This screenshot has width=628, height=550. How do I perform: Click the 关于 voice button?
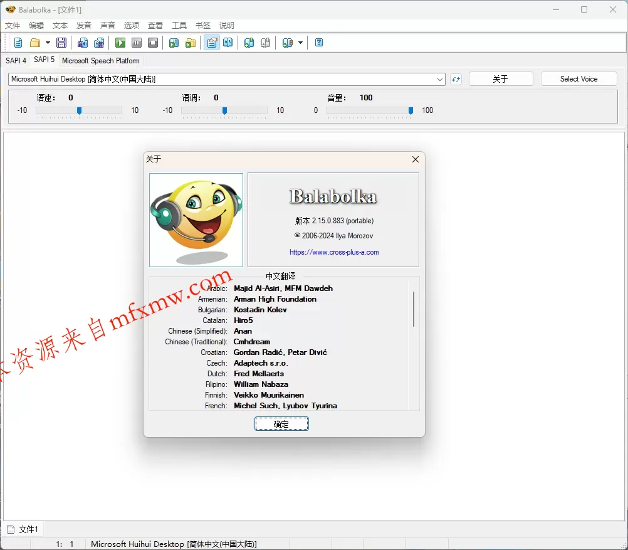point(501,79)
